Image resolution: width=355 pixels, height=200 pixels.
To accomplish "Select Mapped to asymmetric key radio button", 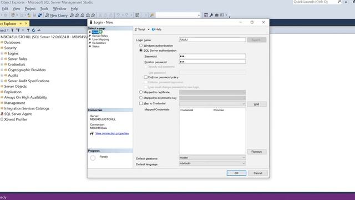I will point(141,98).
